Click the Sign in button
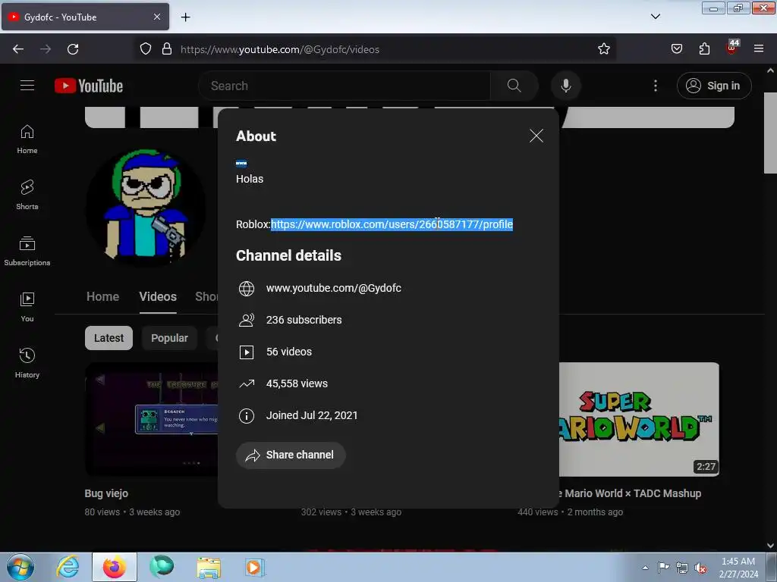The height and width of the screenshot is (582, 777). [x=714, y=86]
